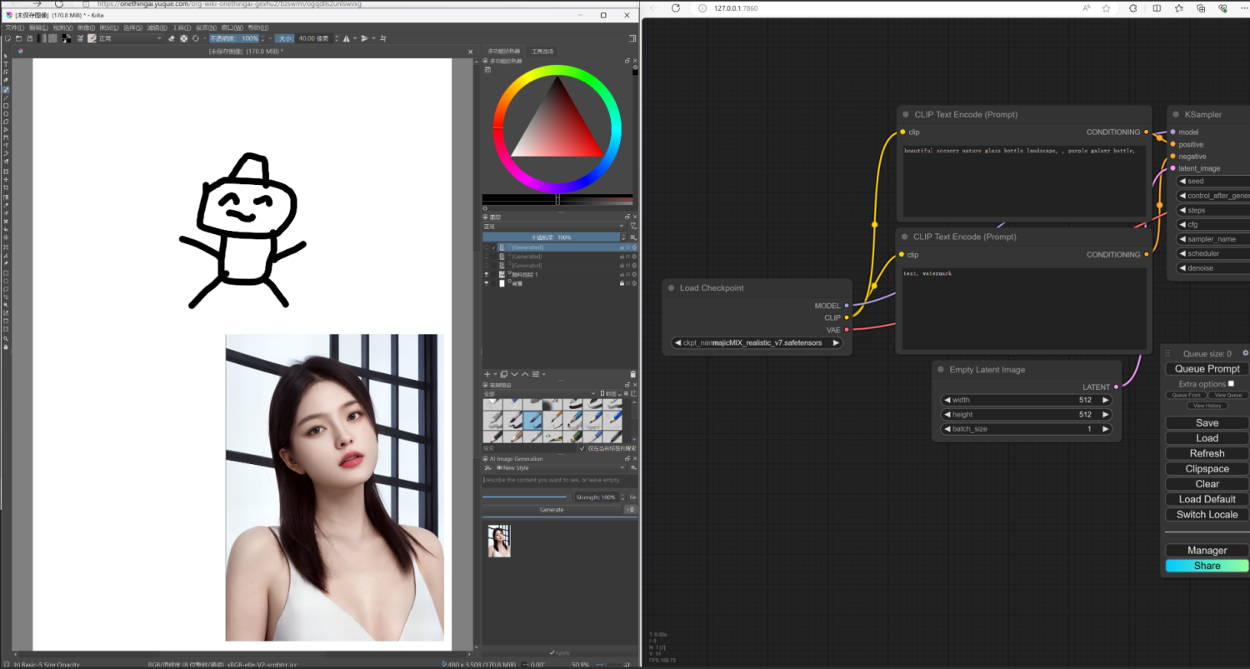Open the 图层 menu in Krita

pyautogui.click(x=109, y=27)
